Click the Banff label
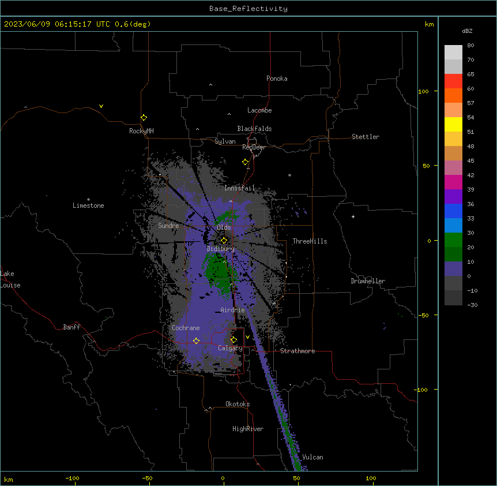The width and height of the screenshot is (497, 486). [71, 327]
